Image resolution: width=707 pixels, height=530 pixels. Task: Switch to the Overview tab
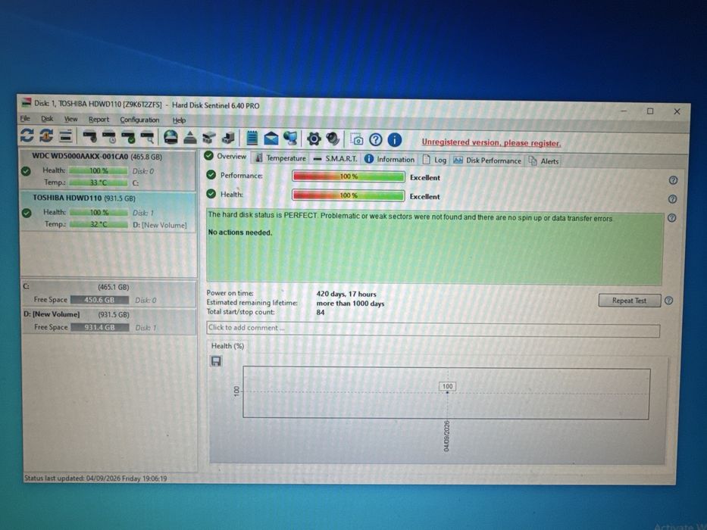tap(226, 157)
